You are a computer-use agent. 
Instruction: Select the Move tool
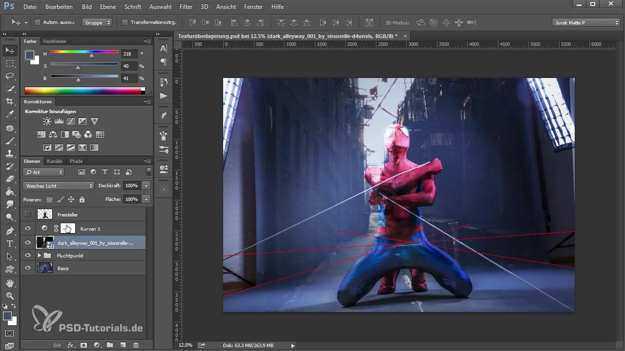9,50
